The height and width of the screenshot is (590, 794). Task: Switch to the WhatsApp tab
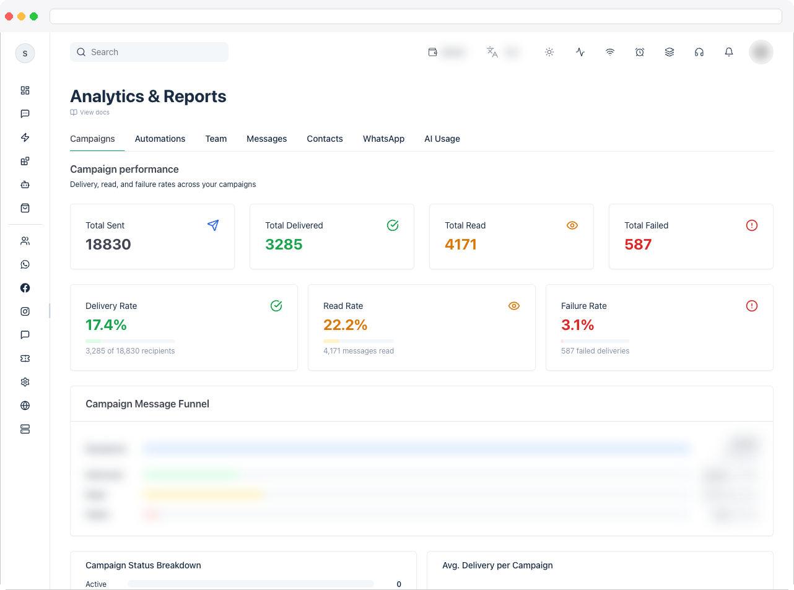(x=383, y=139)
